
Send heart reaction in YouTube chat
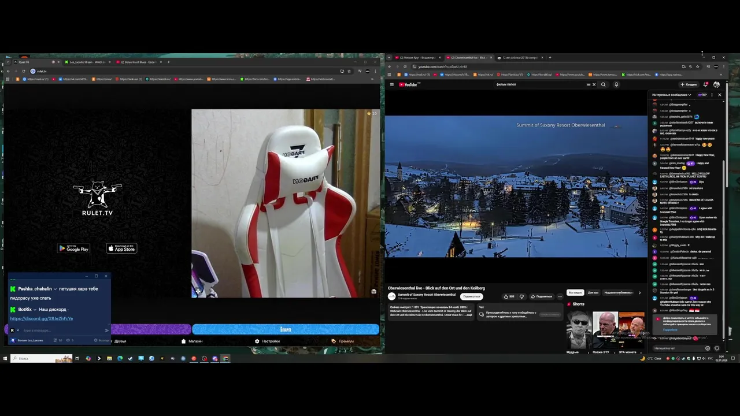[x=717, y=348]
